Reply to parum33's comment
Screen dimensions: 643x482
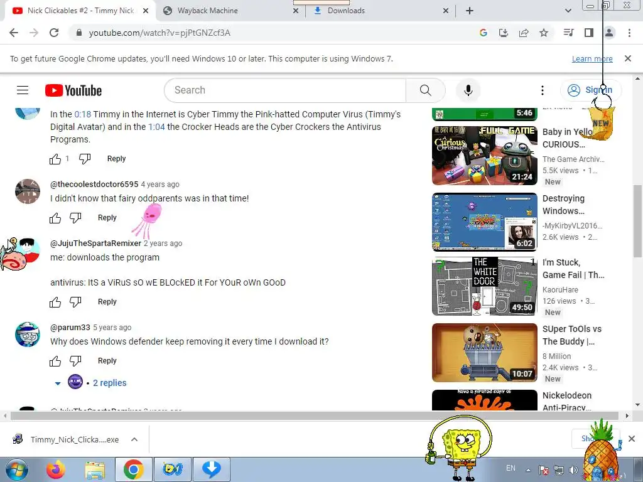click(x=107, y=361)
